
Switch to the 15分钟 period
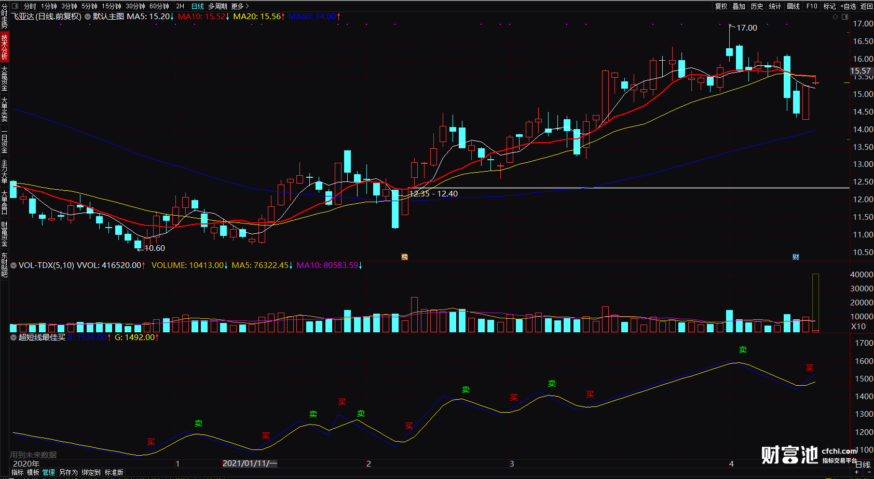[111, 6]
